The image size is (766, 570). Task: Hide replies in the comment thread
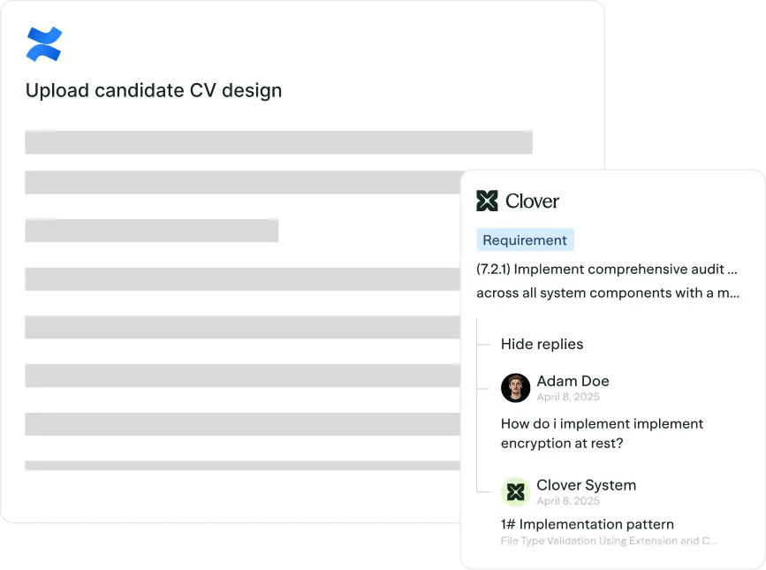(x=542, y=344)
